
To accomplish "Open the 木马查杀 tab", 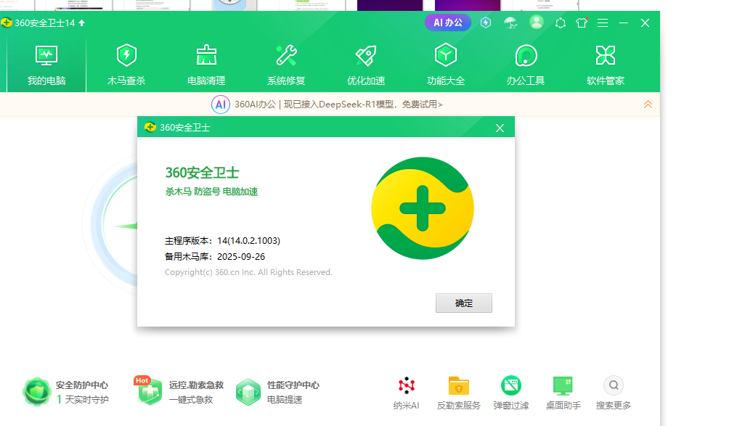I will pos(126,65).
